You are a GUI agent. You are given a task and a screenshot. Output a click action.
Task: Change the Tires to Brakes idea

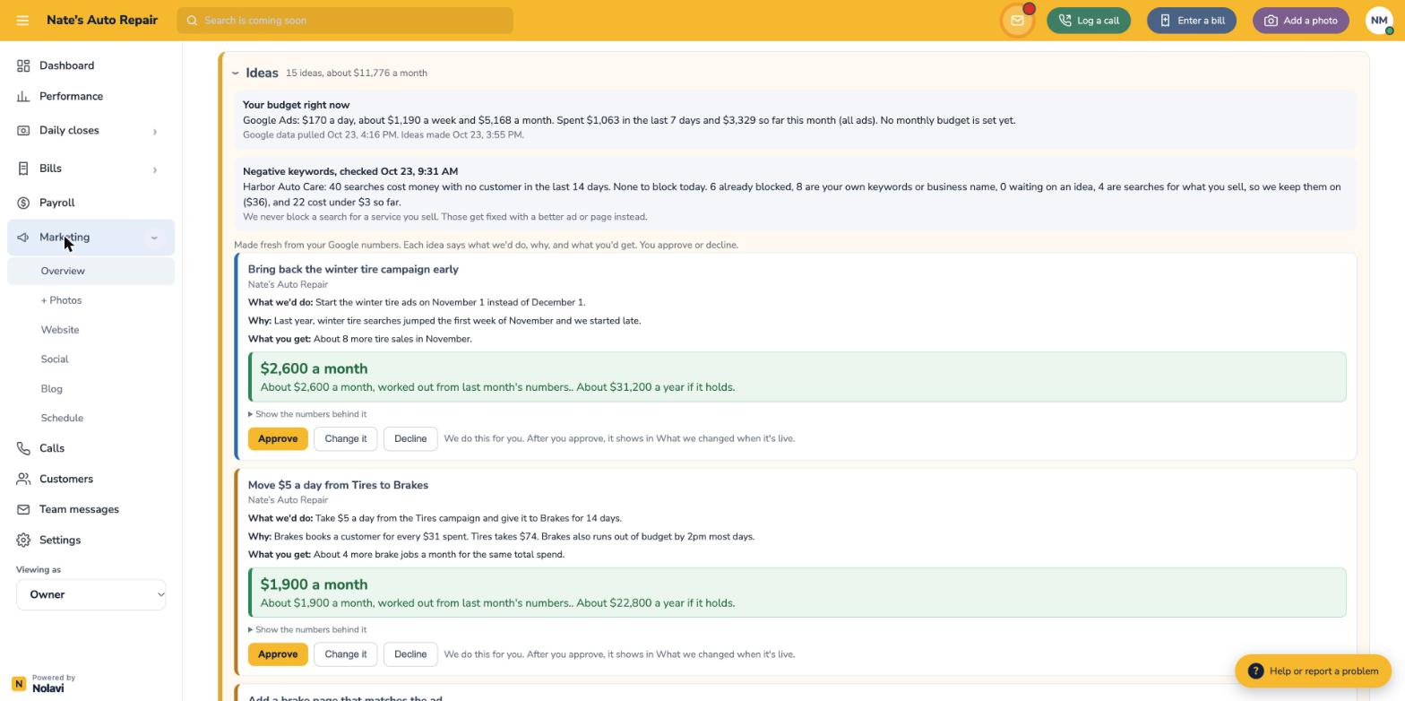coord(346,654)
